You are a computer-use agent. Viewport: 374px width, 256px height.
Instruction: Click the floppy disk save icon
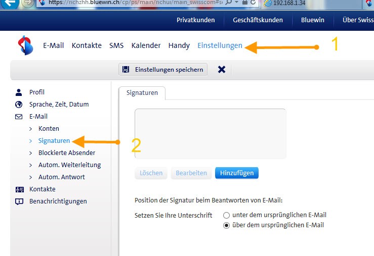126,70
